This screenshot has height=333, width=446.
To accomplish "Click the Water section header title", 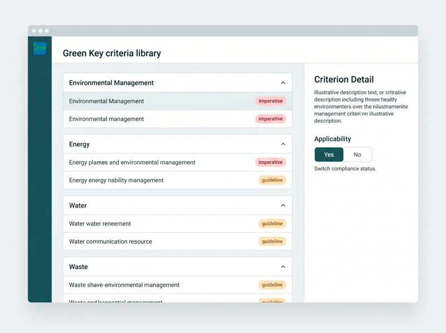I will pyautogui.click(x=78, y=205).
